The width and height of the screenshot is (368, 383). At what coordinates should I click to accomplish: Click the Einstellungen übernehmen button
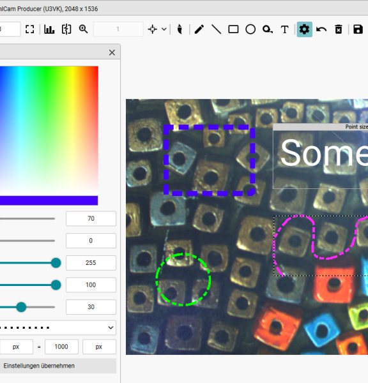57,366
